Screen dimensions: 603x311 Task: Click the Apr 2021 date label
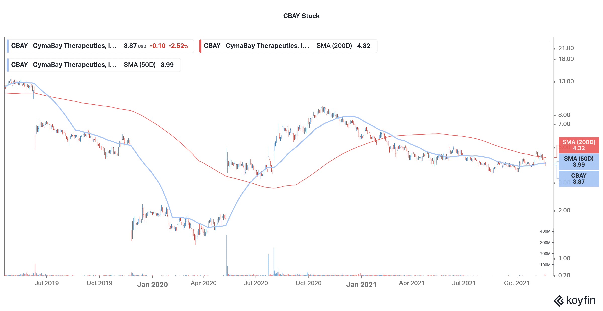[x=412, y=283]
